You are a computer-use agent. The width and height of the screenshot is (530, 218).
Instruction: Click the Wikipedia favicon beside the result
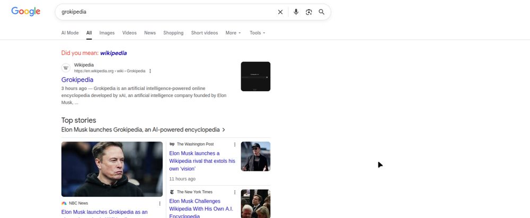click(66, 68)
